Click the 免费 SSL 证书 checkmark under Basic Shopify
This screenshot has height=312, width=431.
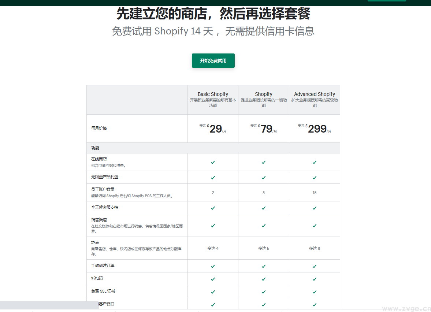click(x=213, y=291)
